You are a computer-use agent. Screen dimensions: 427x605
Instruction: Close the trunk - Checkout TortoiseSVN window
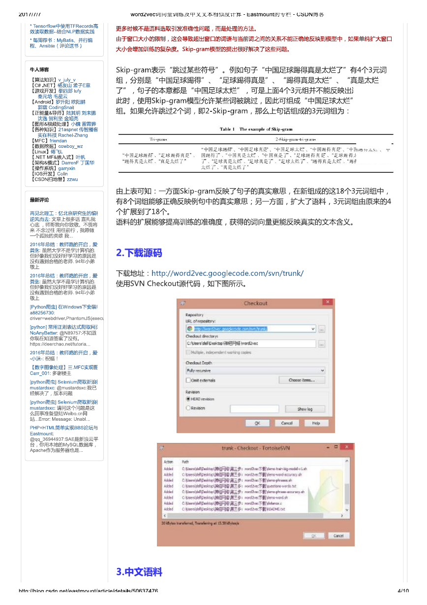[x=347, y=447]
